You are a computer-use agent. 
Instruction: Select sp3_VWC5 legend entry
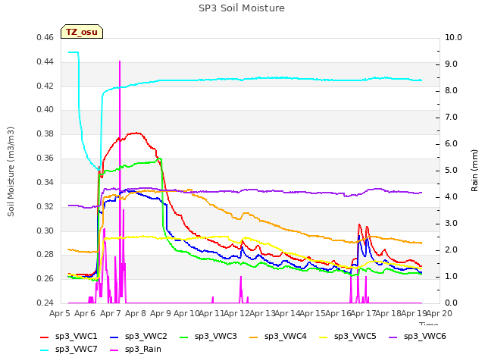[x=347, y=337]
